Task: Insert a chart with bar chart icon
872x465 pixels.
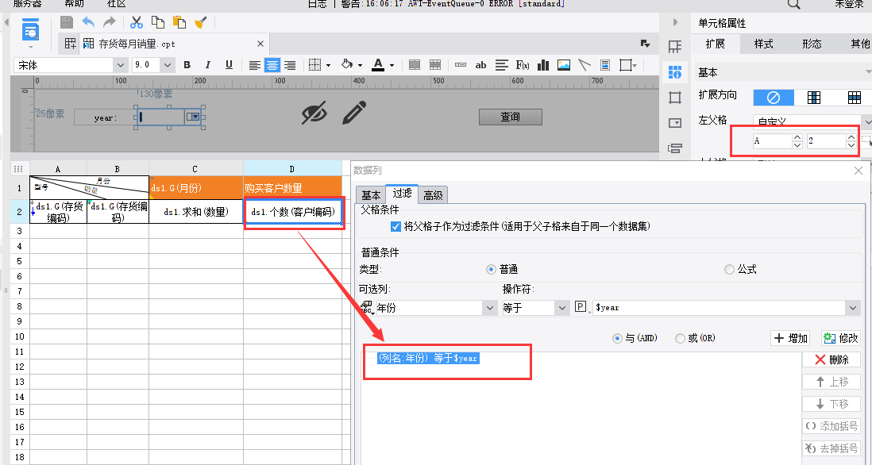Action: 543,65
